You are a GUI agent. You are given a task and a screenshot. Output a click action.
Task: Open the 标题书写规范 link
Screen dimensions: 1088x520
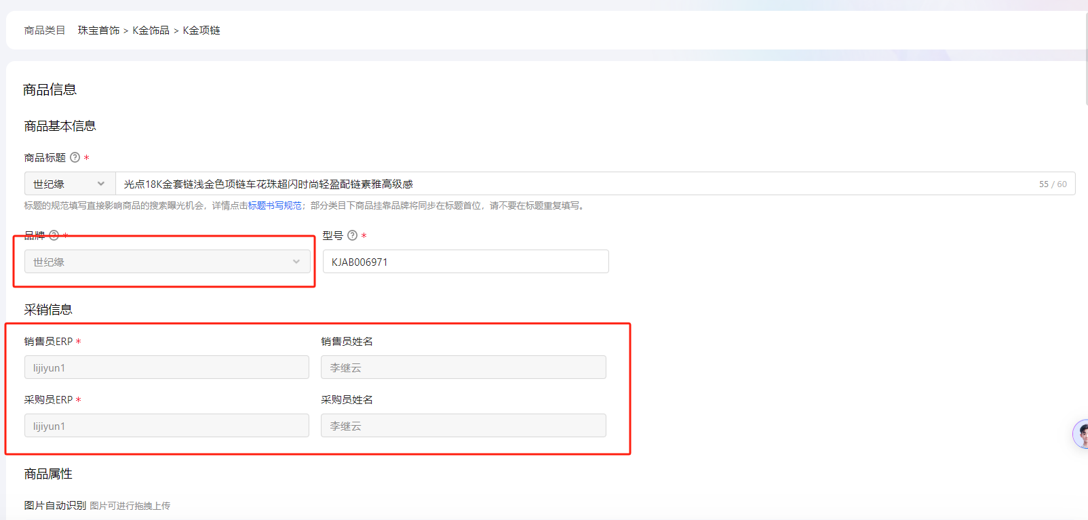[275, 205]
